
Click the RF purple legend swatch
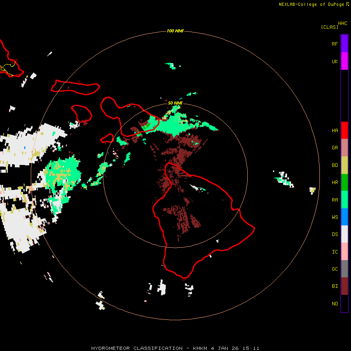[344, 44]
